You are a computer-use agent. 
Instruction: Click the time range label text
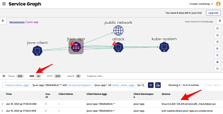pyautogui.click(x=199, y=22)
